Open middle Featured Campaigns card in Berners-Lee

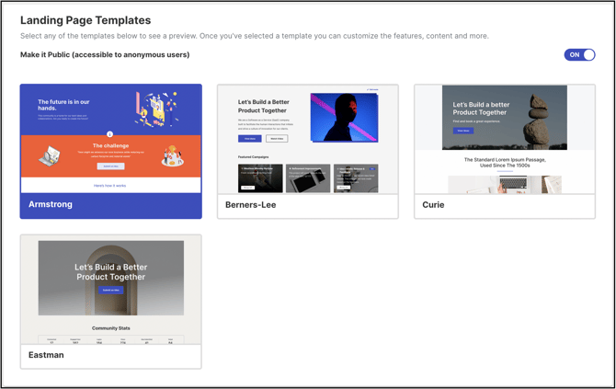tap(307, 178)
